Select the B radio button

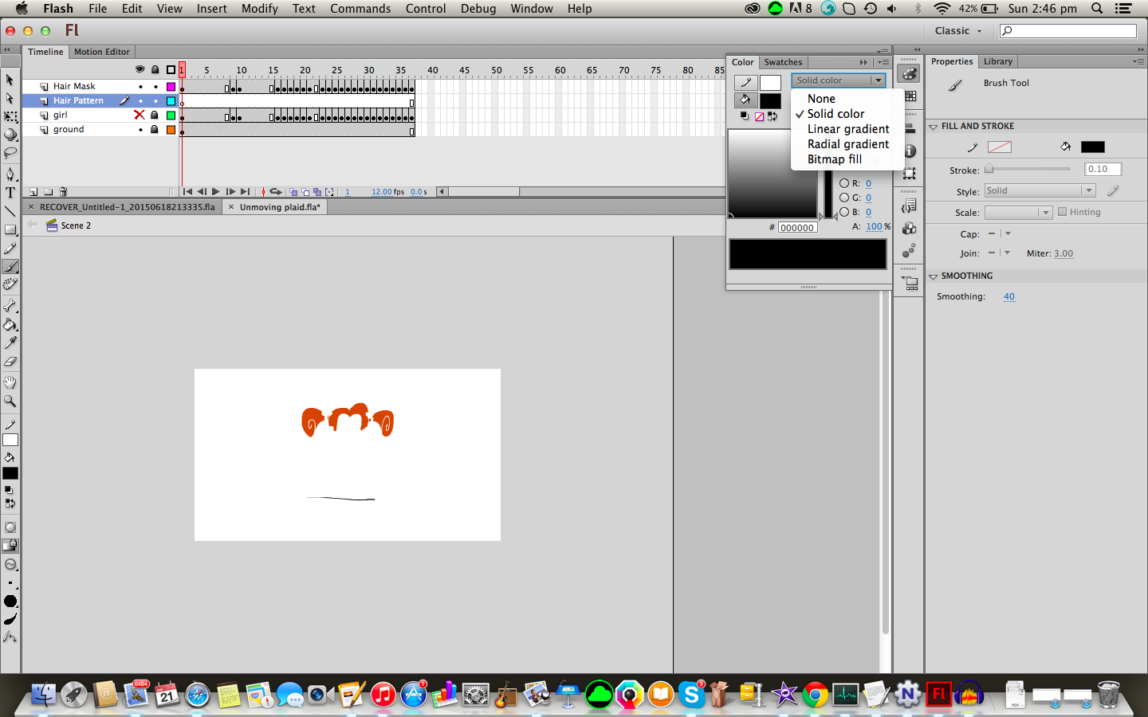click(844, 212)
